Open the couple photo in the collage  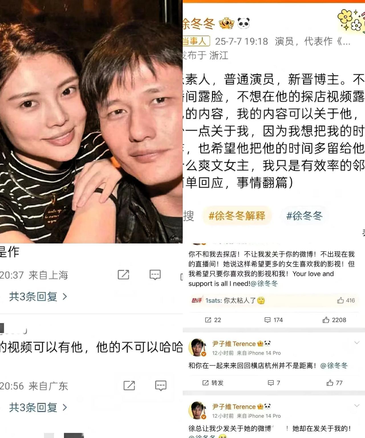click(91, 122)
